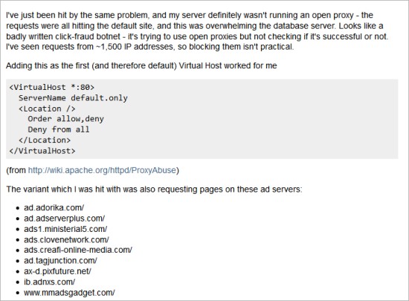Screen dimensions: 409x301
Task: Click the ib.adnxs.com/ list item
Action: point(50,282)
